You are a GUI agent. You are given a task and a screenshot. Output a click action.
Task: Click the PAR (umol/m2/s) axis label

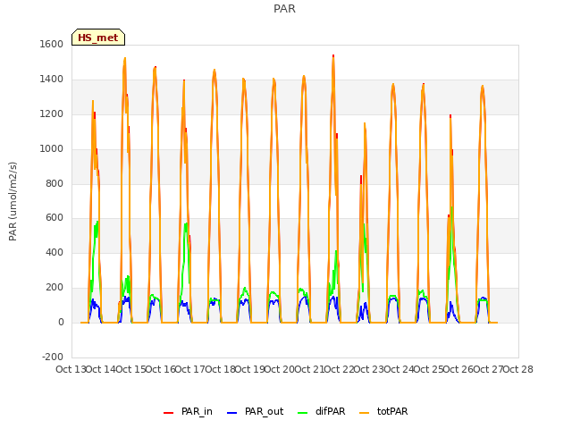click(x=13, y=201)
